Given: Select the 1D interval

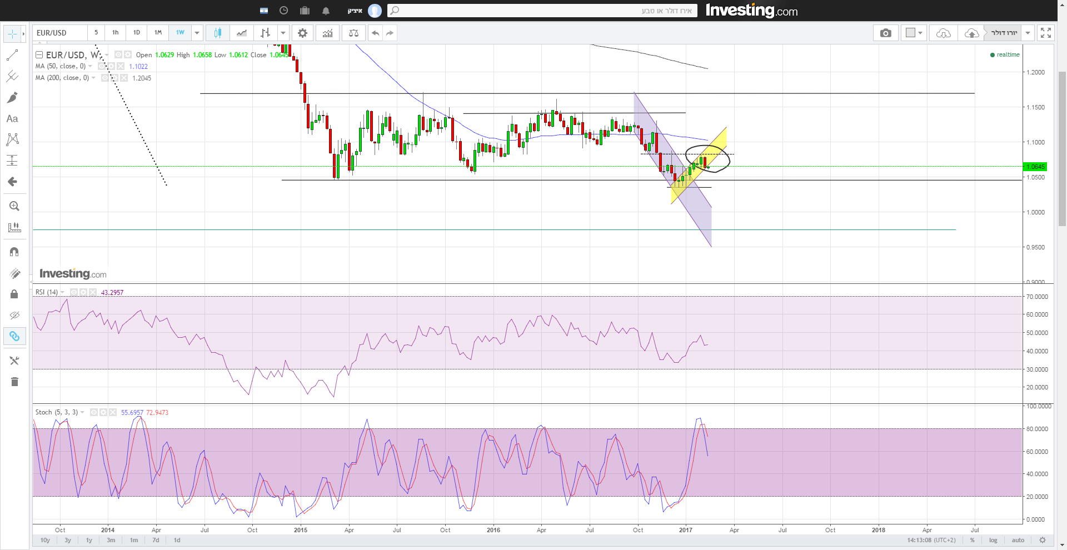Looking at the screenshot, I should [137, 33].
